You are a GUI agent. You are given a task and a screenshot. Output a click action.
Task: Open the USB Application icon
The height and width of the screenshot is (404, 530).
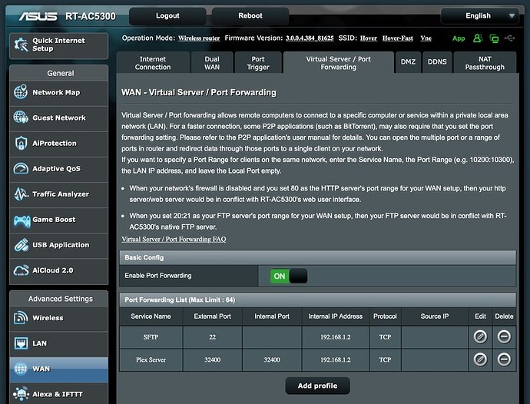(21, 245)
